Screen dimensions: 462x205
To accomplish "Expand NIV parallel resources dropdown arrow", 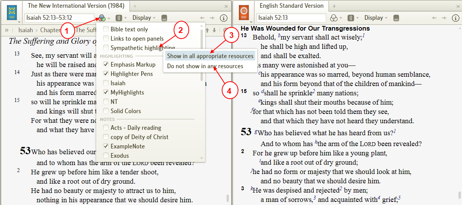I will 126,18.
